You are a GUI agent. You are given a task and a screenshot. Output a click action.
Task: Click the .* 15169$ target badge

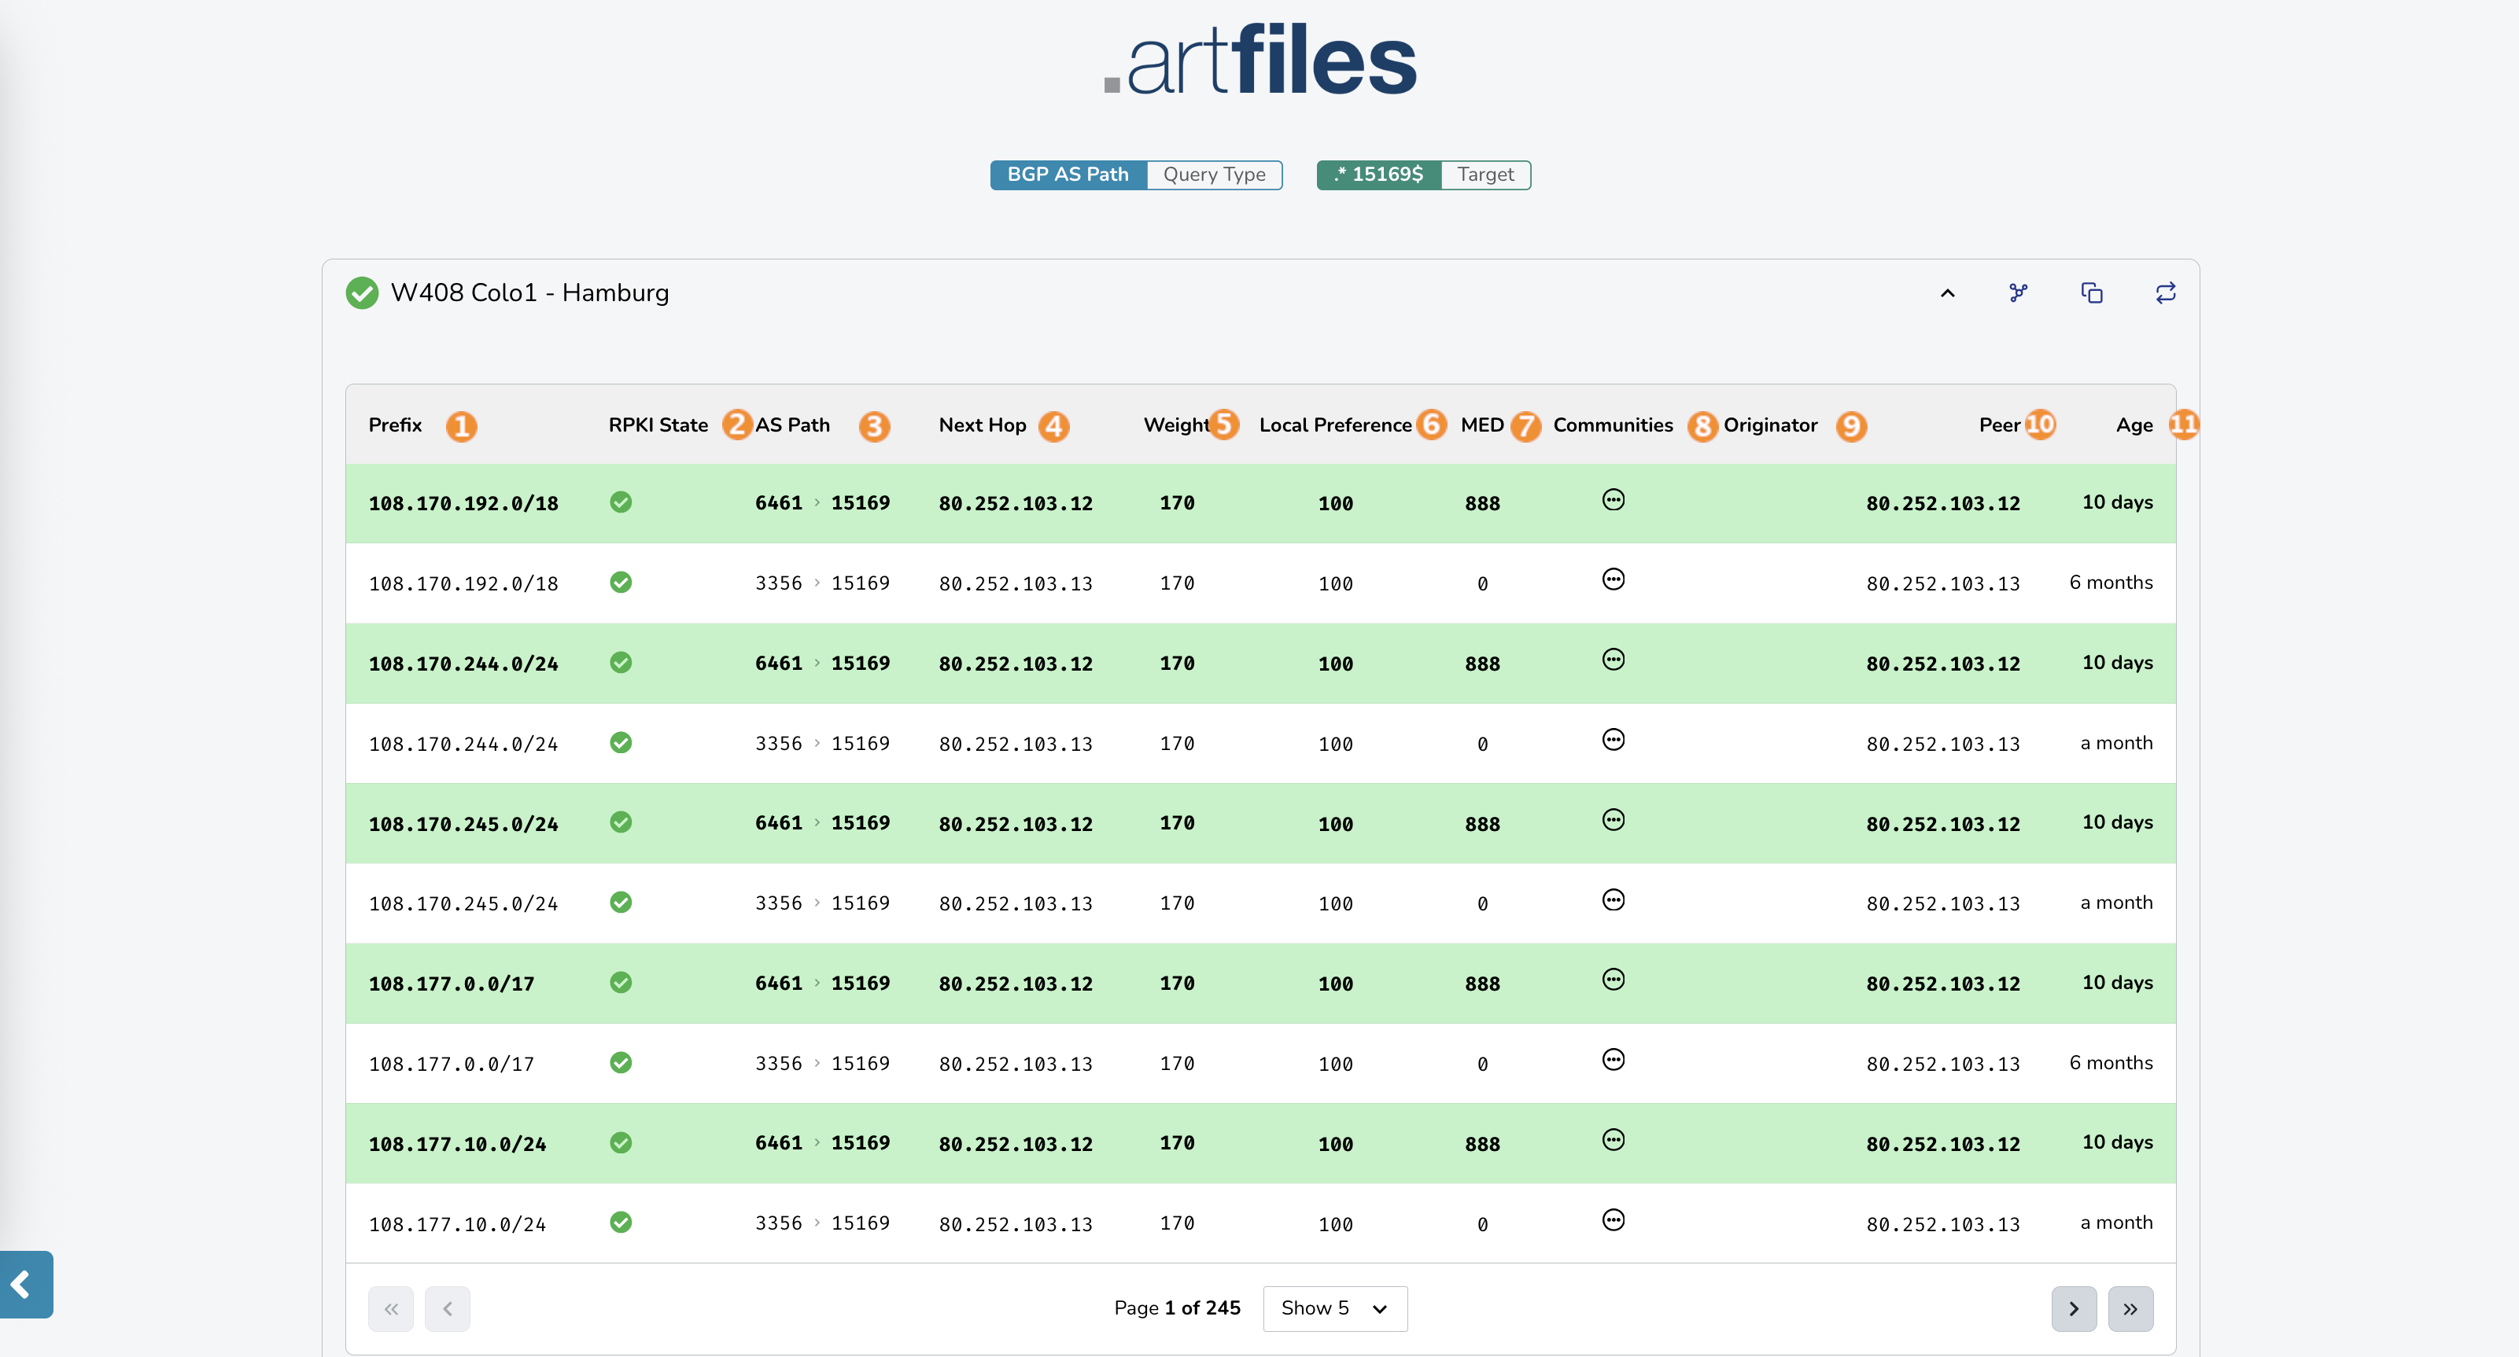pyautogui.click(x=1379, y=175)
